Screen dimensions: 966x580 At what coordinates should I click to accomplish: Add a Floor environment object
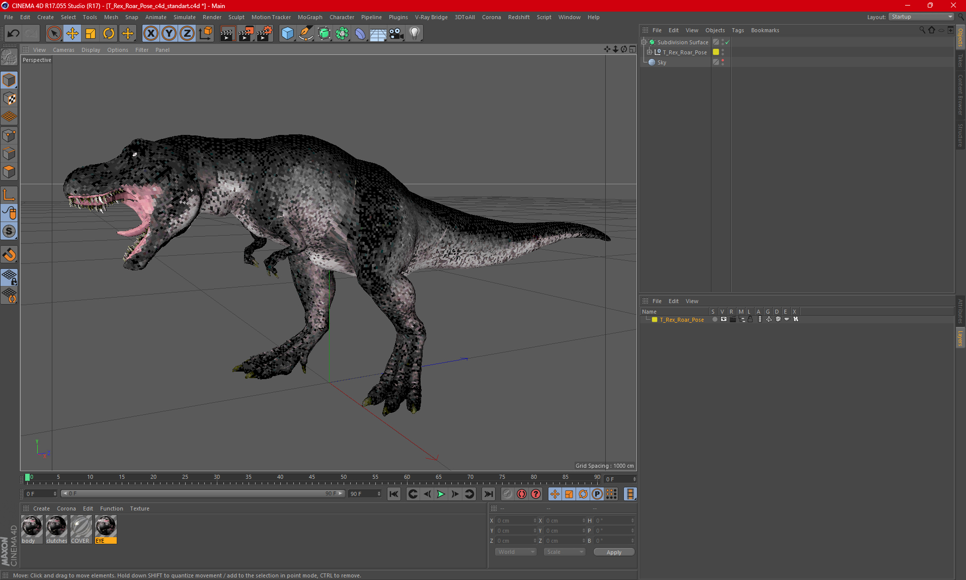pyautogui.click(x=378, y=33)
